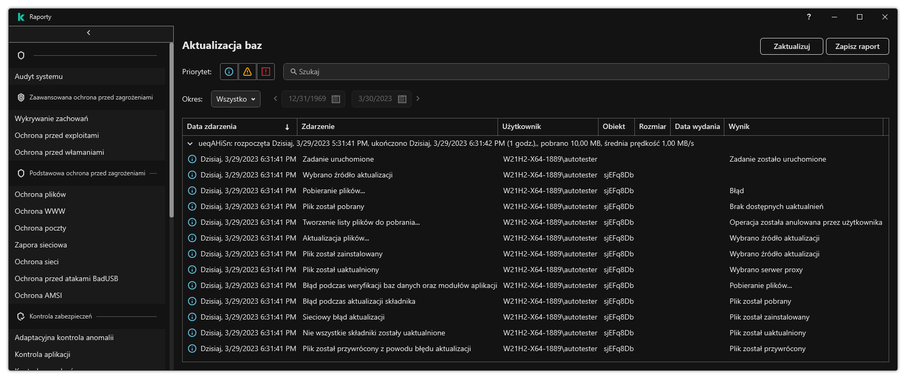Toggle the warning priority filter
The width and height of the screenshot is (906, 379).
coord(247,72)
